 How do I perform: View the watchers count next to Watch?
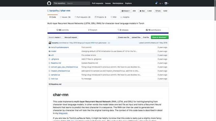pyautogui.click(x=134, y=11)
